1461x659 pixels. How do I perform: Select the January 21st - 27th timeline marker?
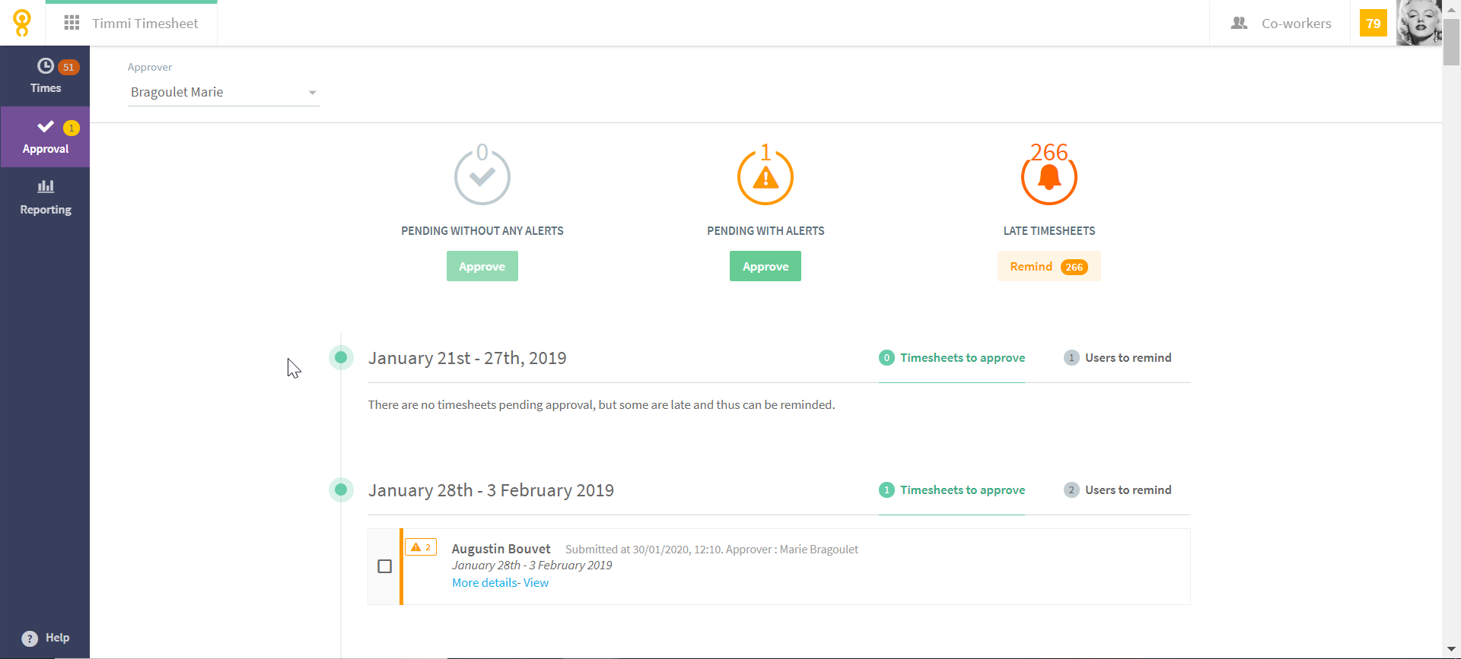[341, 357]
